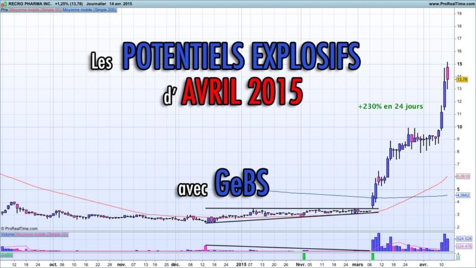The image size is (476, 268).
Task: Click the yellow 13,78 last price label
Action: (x=462, y=79)
